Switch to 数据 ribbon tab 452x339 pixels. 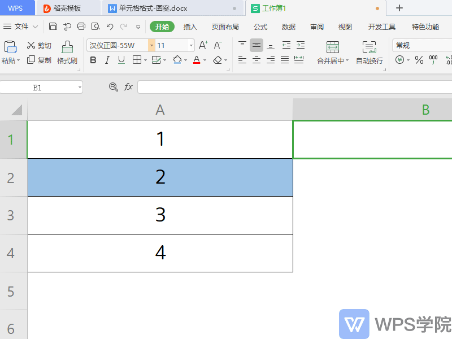pos(289,27)
